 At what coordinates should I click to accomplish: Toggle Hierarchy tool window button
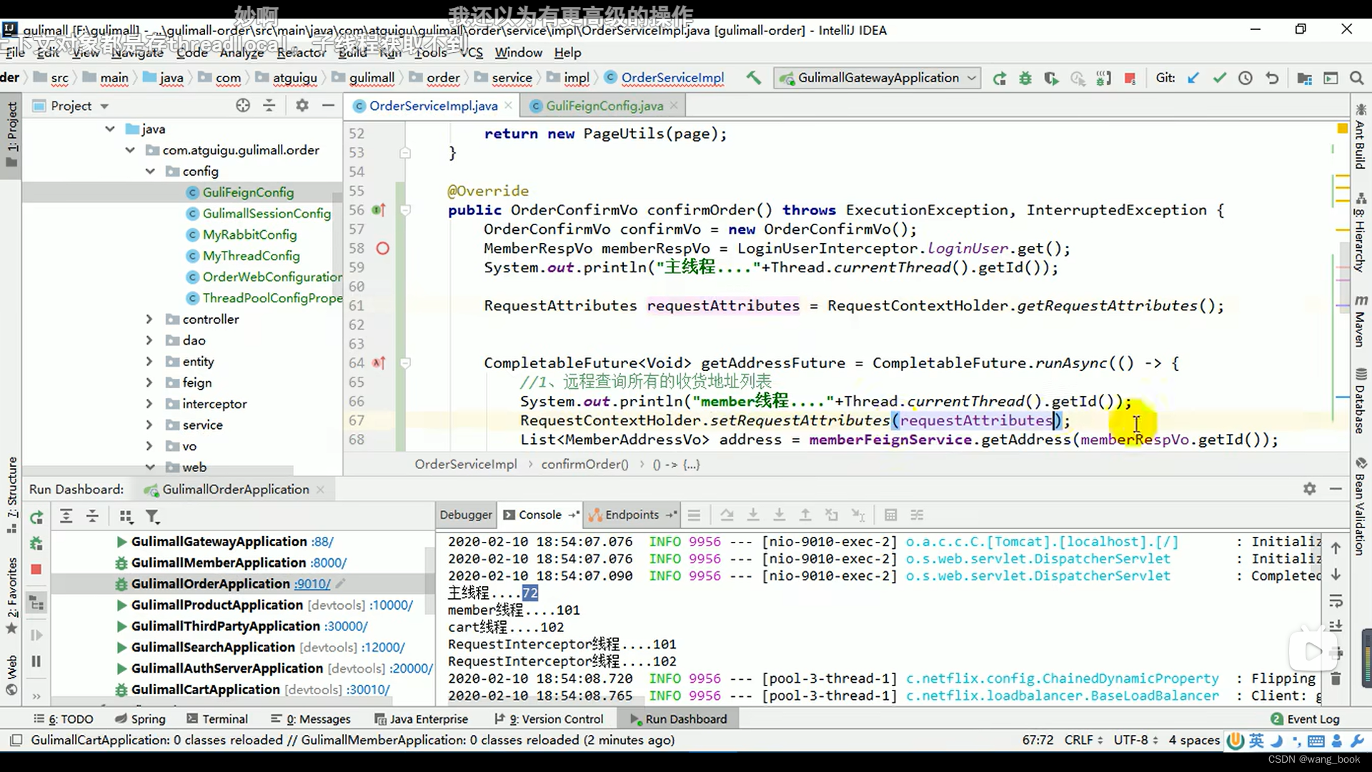1361,233
